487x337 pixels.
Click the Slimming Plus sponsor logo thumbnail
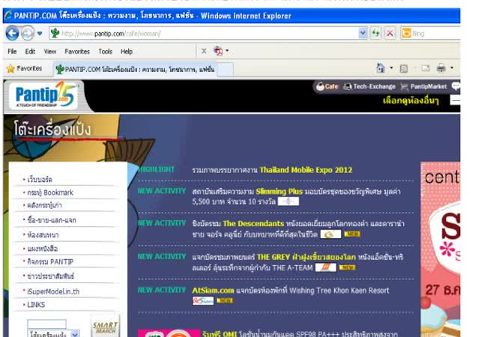pyautogui.click(x=288, y=201)
